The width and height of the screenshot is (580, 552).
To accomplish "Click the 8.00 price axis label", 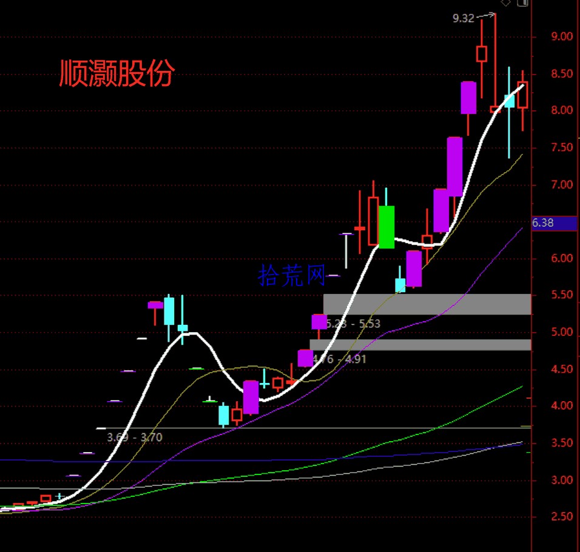I will [x=562, y=110].
